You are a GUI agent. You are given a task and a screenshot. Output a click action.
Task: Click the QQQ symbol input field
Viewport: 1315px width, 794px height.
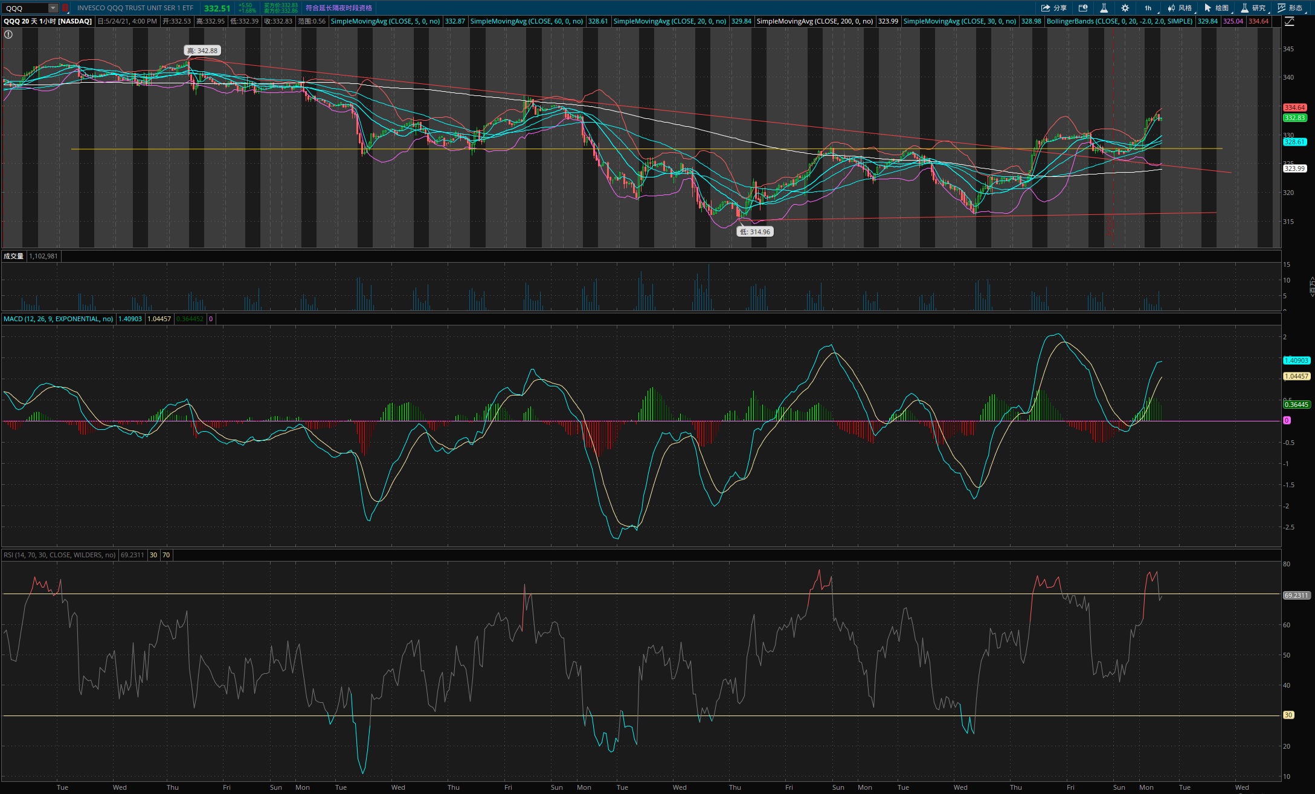point(25,8)
